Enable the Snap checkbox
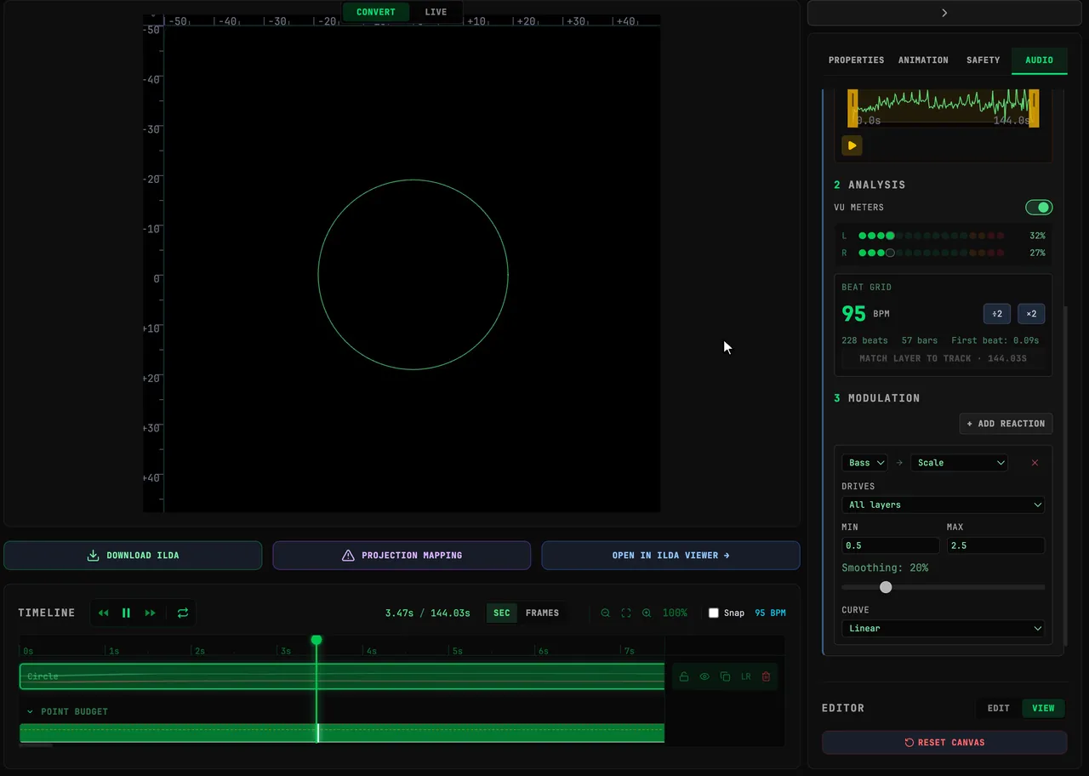1089x776 pixels. (x=714, y=613)
